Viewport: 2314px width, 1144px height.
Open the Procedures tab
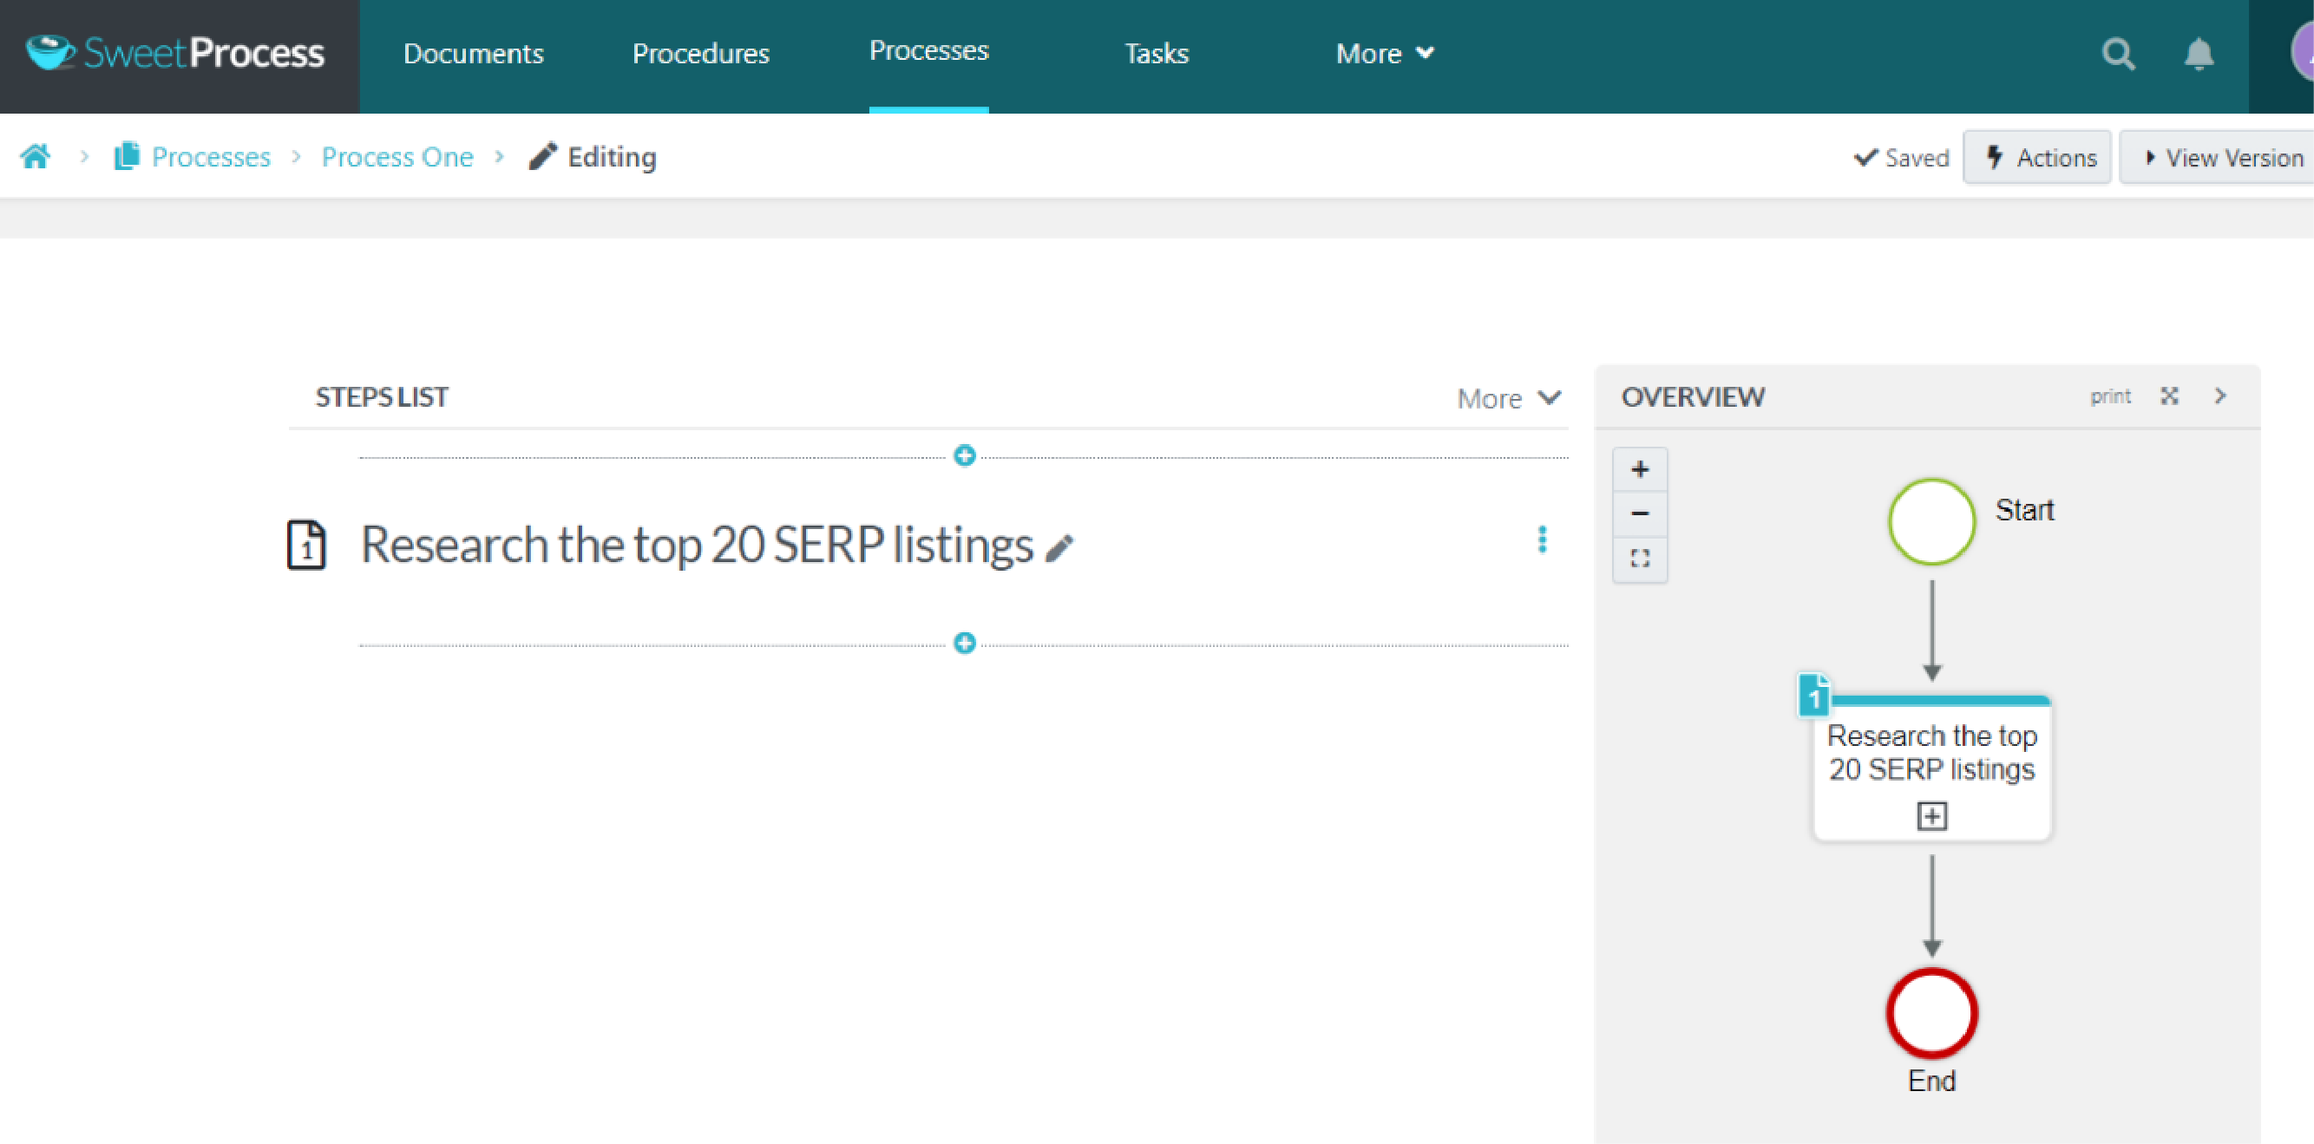pyautogui.click(x=701, y=54)
